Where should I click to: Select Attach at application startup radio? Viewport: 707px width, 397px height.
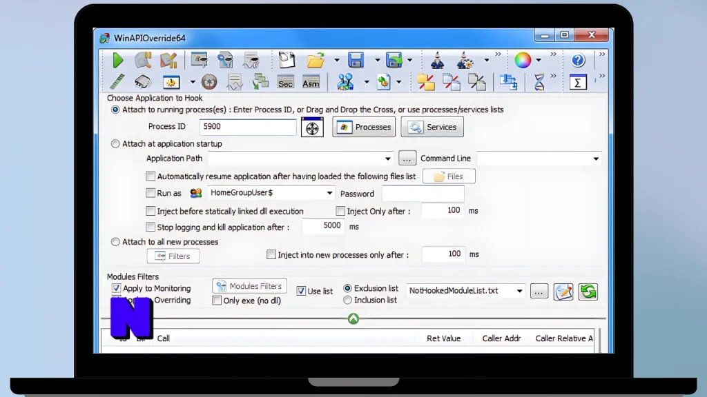[x=115, y=144]
